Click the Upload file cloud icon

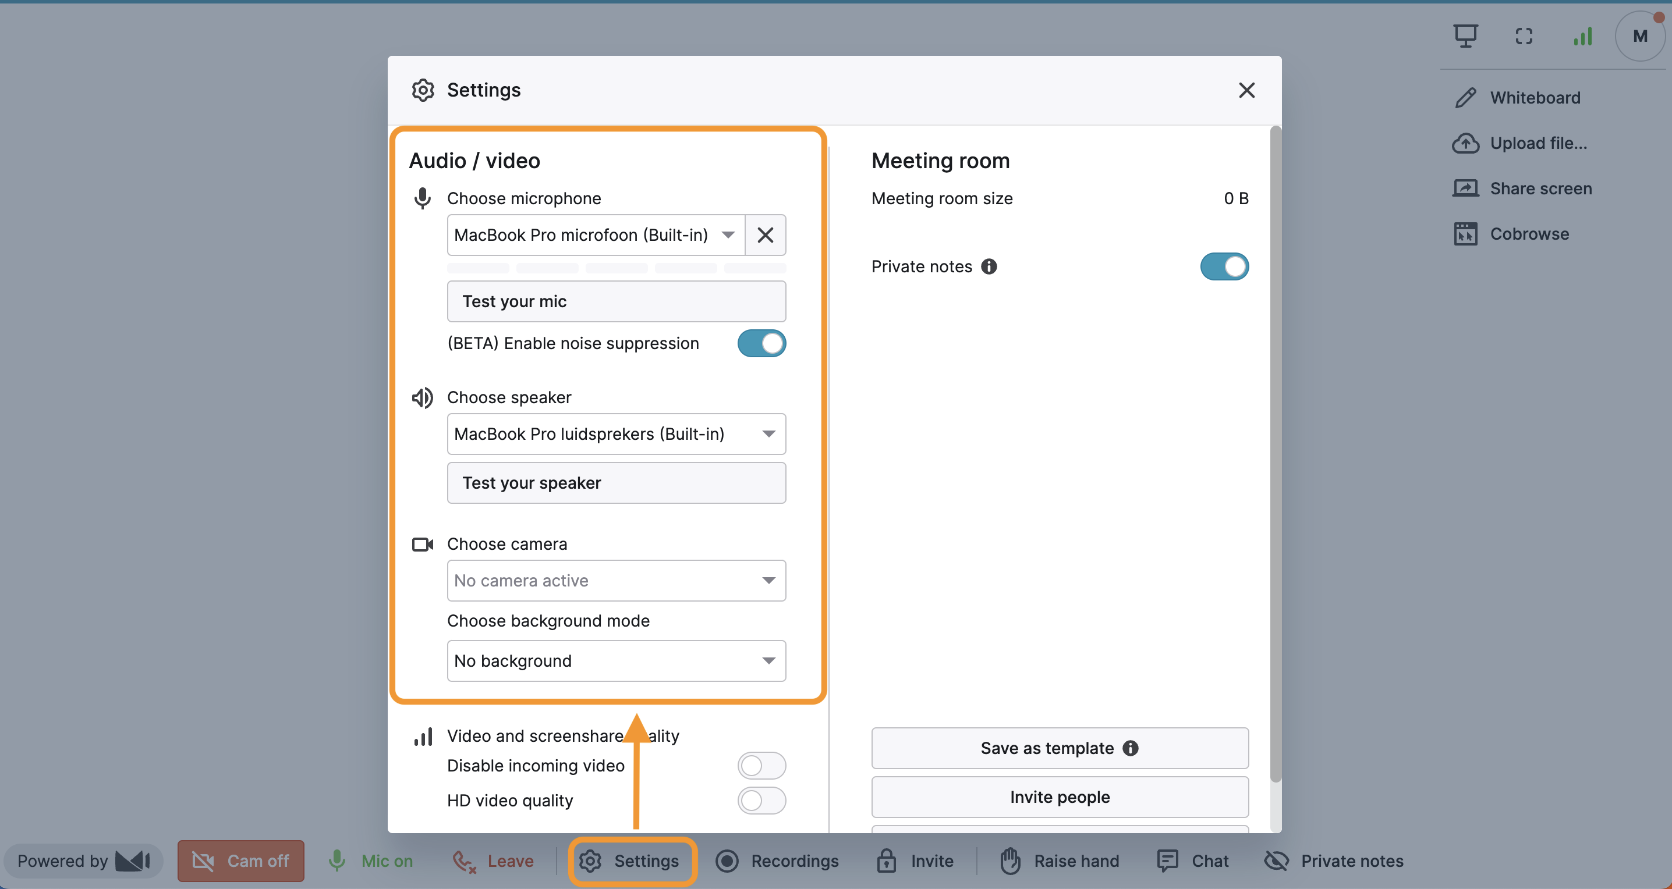(1465, 143)
